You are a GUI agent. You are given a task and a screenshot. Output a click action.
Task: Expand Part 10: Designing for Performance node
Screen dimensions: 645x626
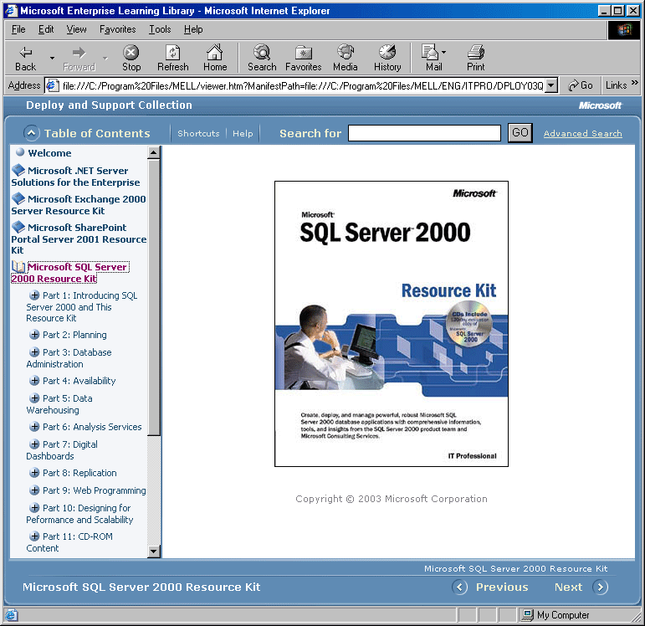point(34,507)
